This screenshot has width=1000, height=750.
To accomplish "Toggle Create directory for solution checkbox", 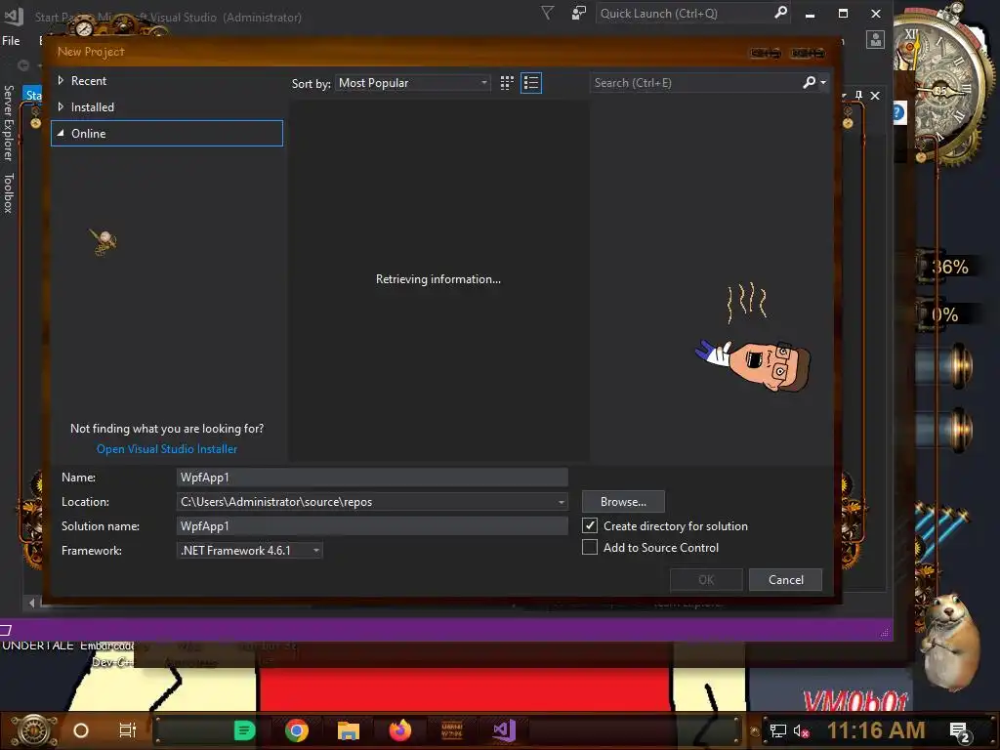I will pyautogui.click(x=590, y=525).
